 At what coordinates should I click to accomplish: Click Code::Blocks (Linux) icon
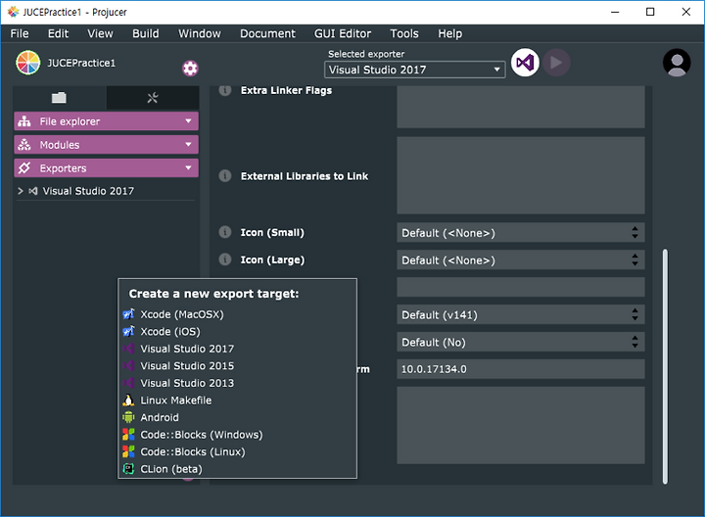coord(128,451)
